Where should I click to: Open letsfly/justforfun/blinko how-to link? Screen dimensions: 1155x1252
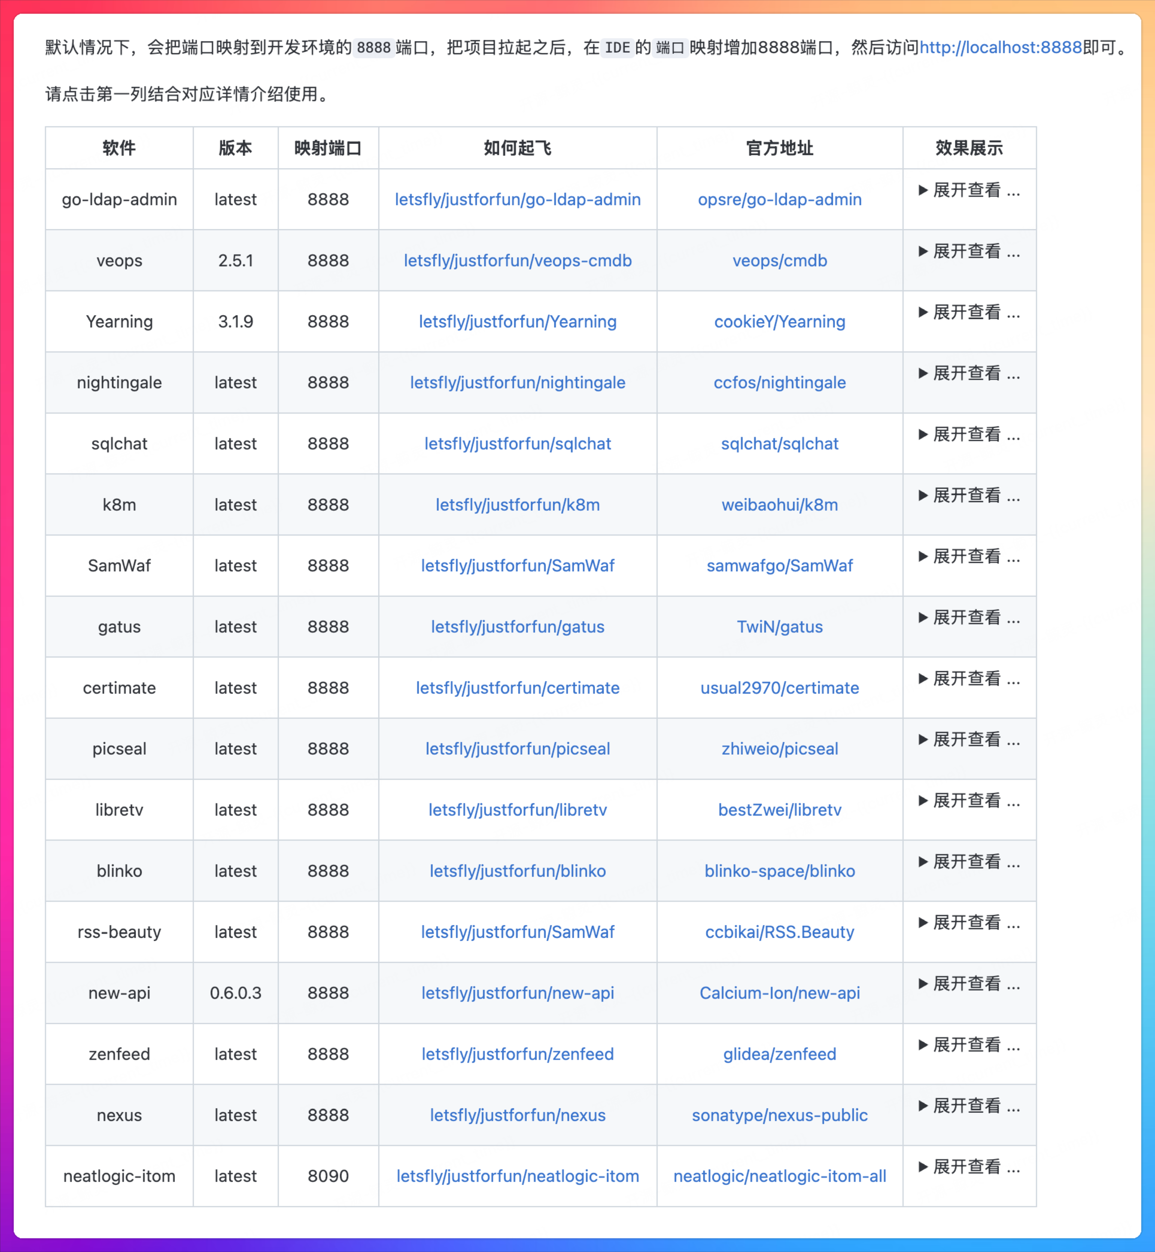pos(517,871)
